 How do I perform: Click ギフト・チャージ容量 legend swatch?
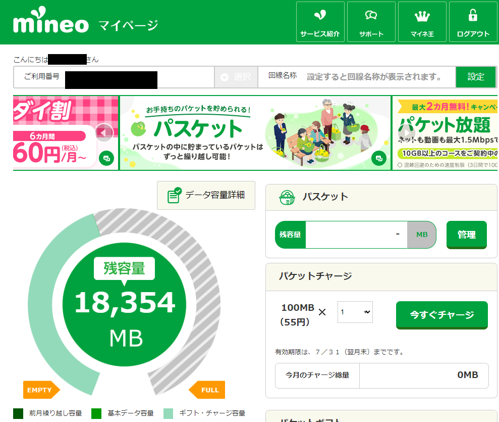(x=168, y=413)
